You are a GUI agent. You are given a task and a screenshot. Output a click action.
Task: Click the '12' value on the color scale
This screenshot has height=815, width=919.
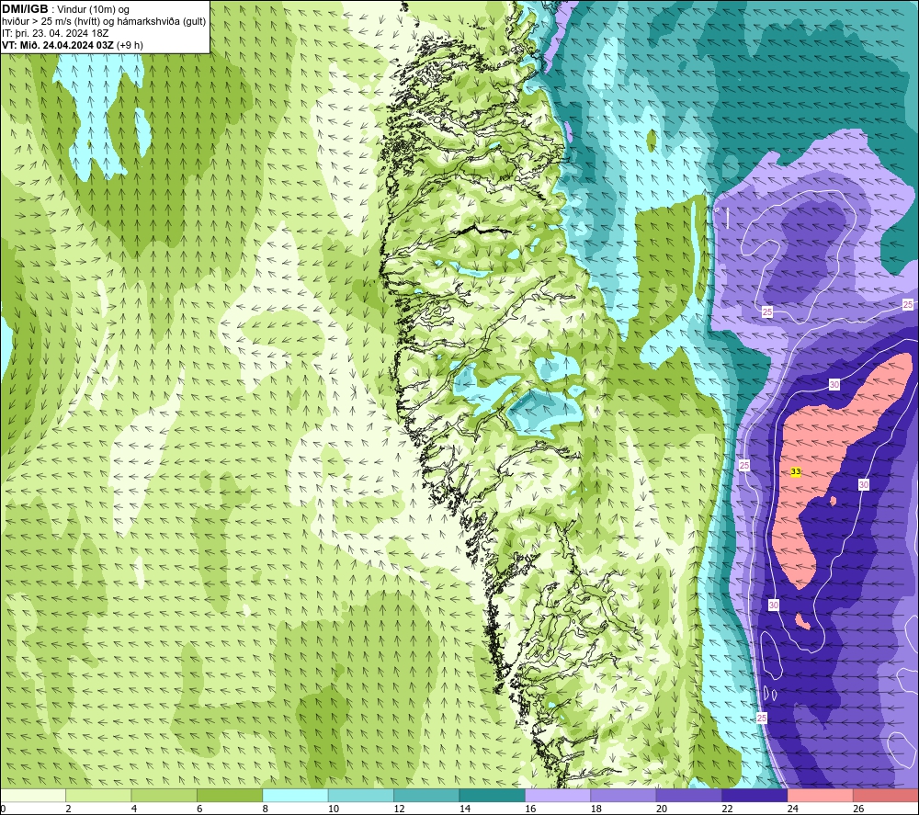click(399, 809)
